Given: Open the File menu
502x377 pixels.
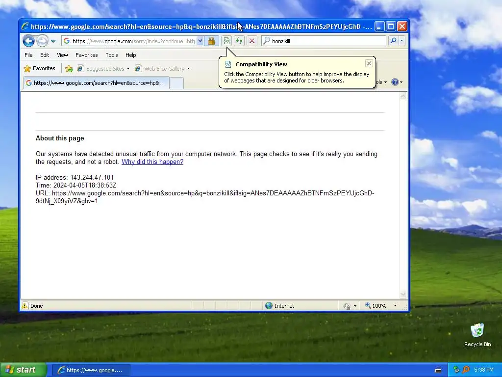Looking at the screenshot, I should (x=28, y=55).
